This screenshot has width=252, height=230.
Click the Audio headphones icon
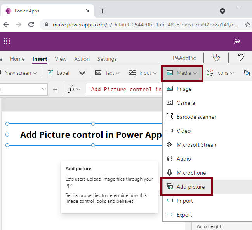coord(170,158)
